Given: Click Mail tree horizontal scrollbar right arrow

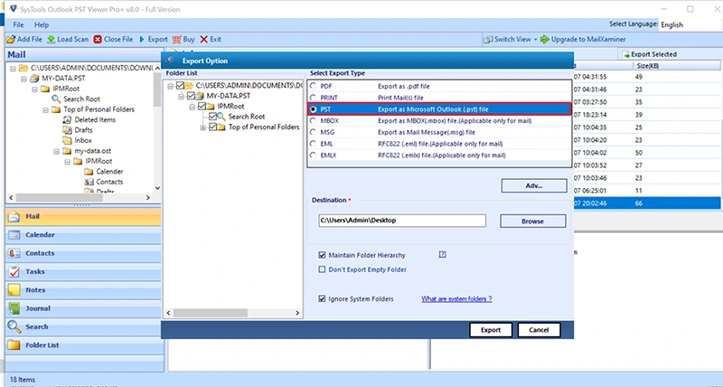Looking at the screenshot, I should 148,197.
